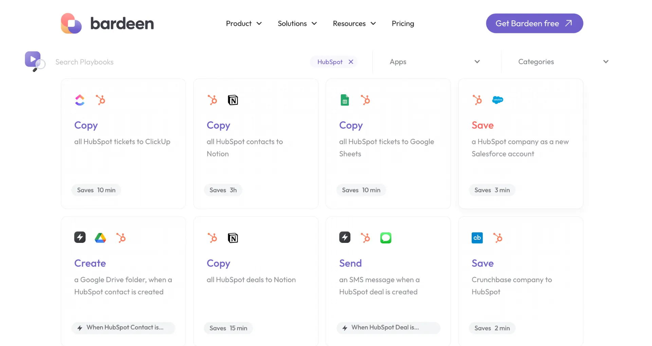652x346 pixels.
Task: Click HubSpot icon in Google Sheets tickets card
Action: pos(365,100)
